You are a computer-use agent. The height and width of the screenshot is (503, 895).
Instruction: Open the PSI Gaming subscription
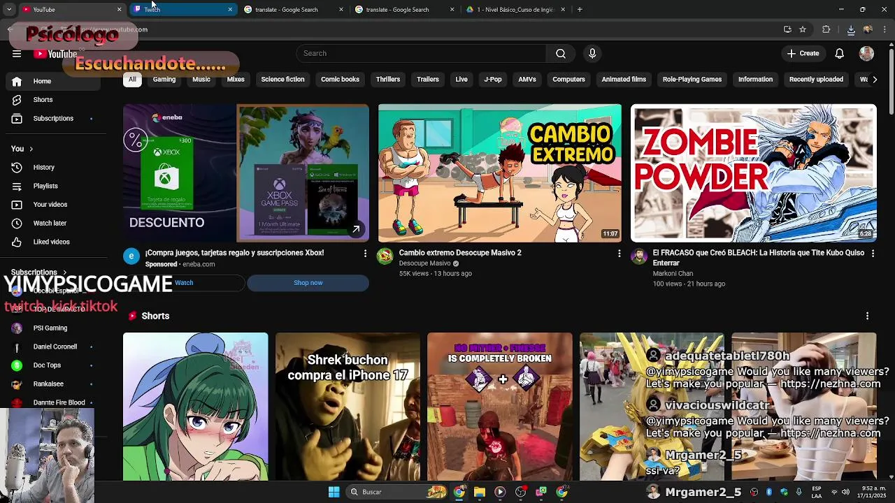point(52,328)
